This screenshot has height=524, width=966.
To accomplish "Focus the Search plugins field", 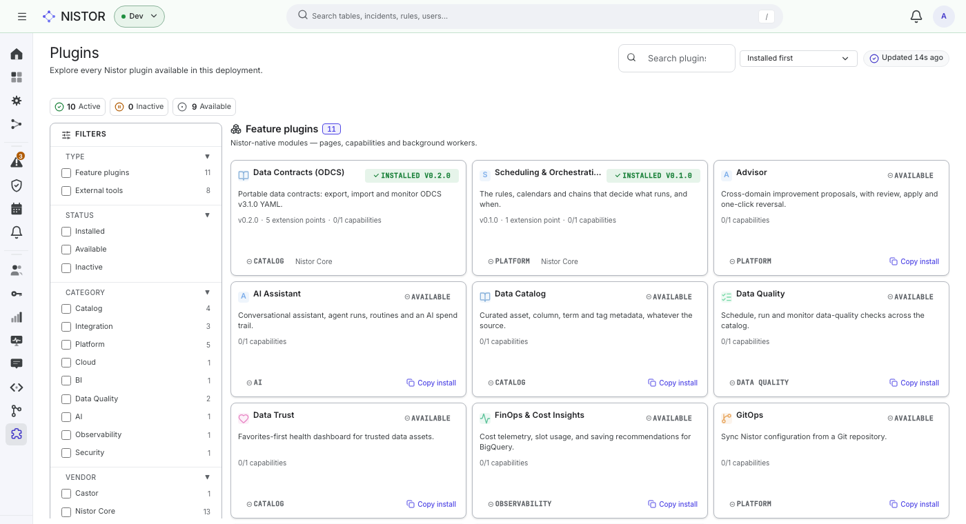I will pos(676,59).
